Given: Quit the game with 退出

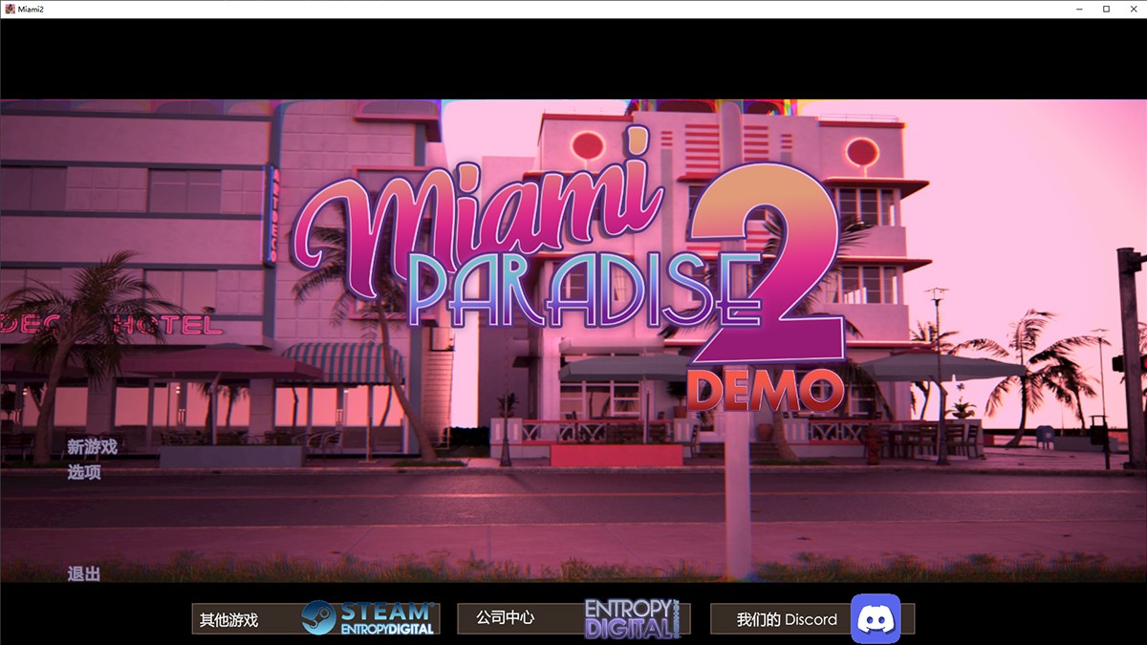Looking at the screenshot, I should [x=84, y=573].
